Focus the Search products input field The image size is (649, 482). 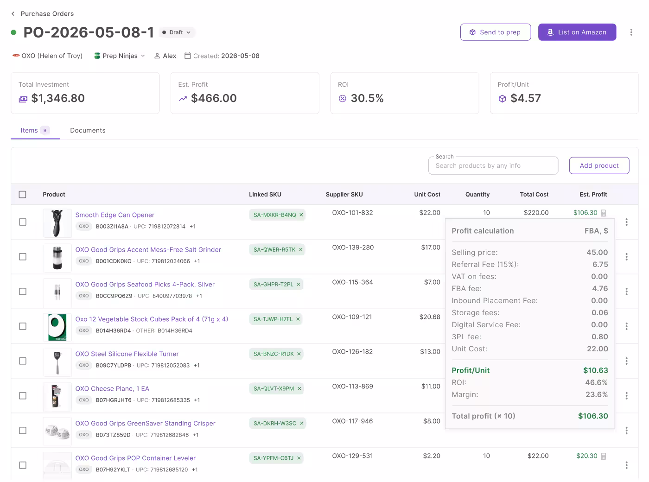(493, 165)
